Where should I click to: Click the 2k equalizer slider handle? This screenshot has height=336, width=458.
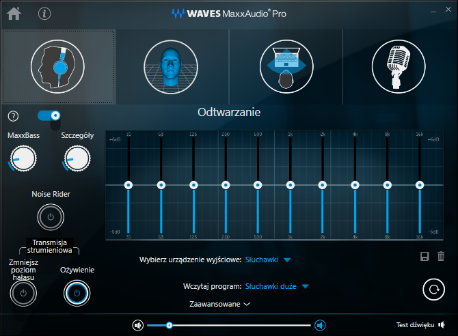pyautogui.click(x=323, y=185)
